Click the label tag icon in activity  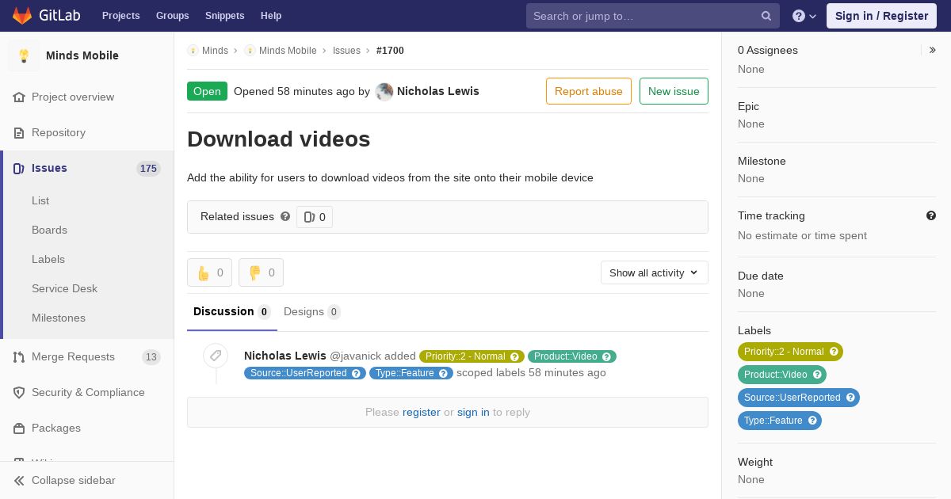(x=216, y=356)
